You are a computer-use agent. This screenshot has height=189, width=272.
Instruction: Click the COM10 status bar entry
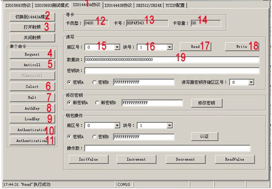pos(124,185)
